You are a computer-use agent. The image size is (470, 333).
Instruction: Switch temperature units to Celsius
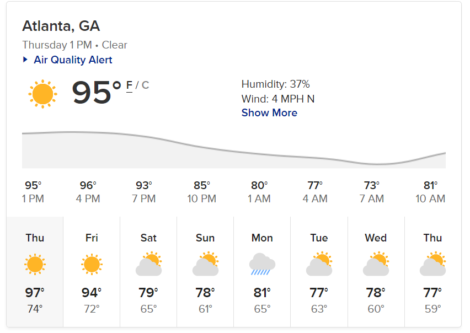(146, 85)
